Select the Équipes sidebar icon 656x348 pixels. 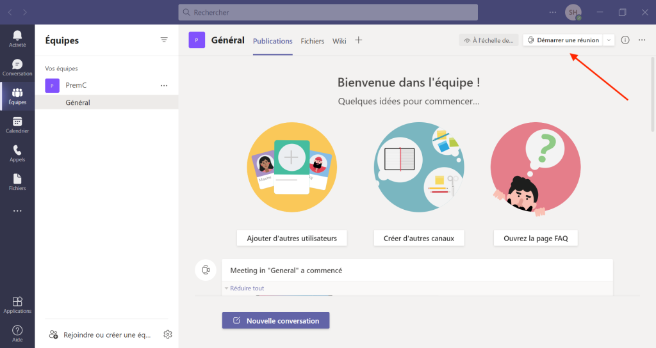(17, 97)
